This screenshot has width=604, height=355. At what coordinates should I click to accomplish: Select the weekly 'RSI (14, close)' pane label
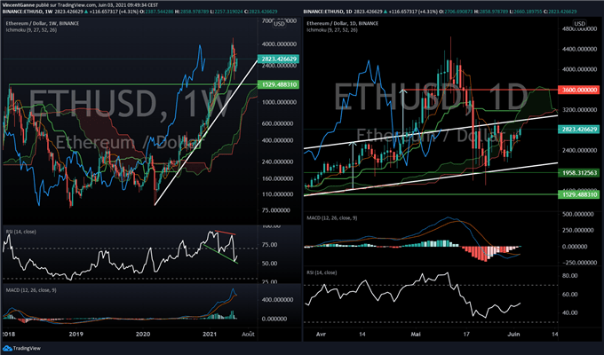pos(20,232)
